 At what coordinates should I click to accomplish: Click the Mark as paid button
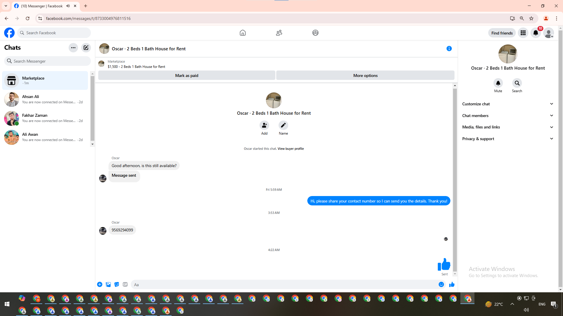pos(186,75)
